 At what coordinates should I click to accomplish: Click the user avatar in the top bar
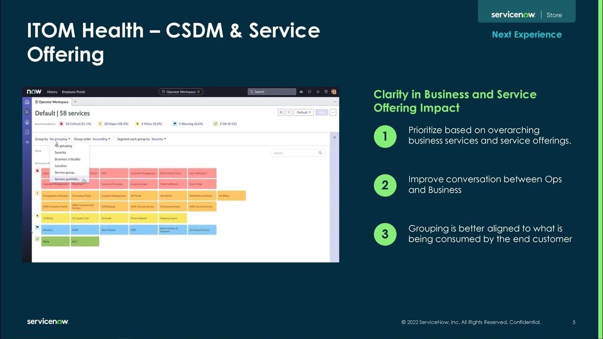click(x=334, y=92)
